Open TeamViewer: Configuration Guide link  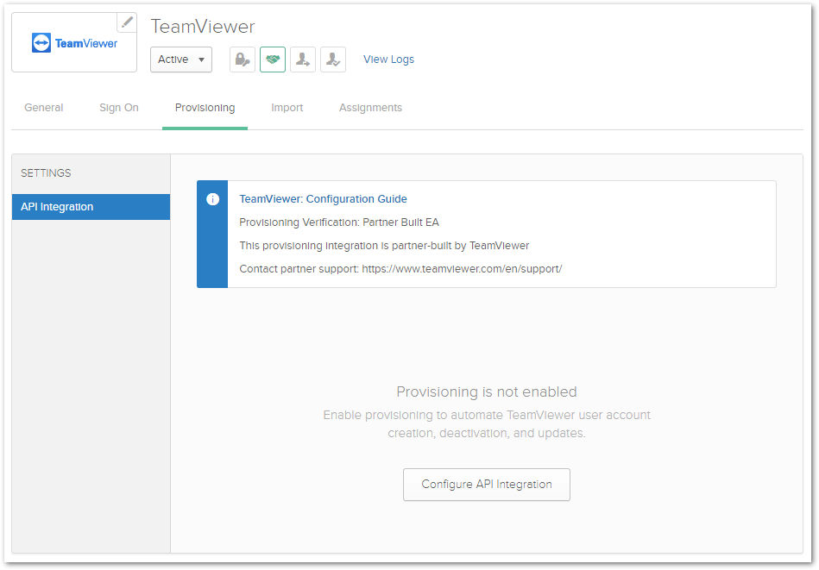tap(323, 199)
